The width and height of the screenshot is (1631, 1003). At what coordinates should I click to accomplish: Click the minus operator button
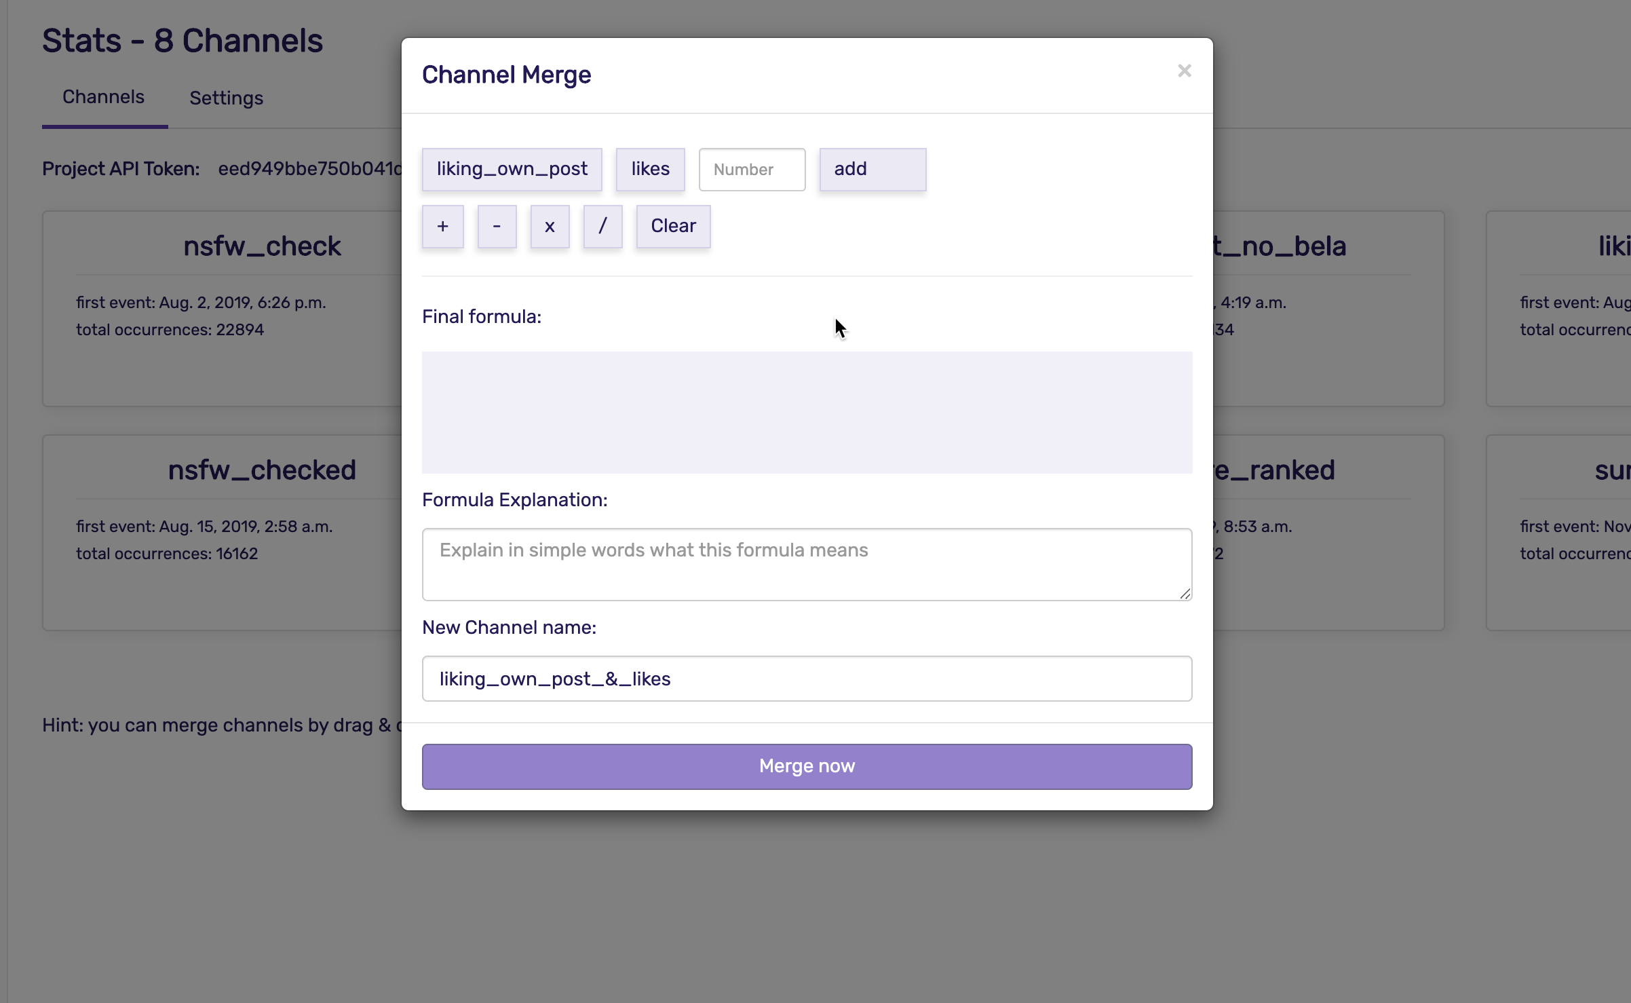coord(497,227)
